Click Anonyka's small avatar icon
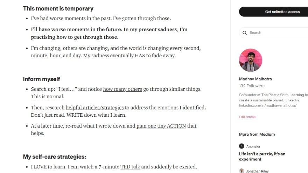Screen dimensions: 308x173 click(241, 146)
